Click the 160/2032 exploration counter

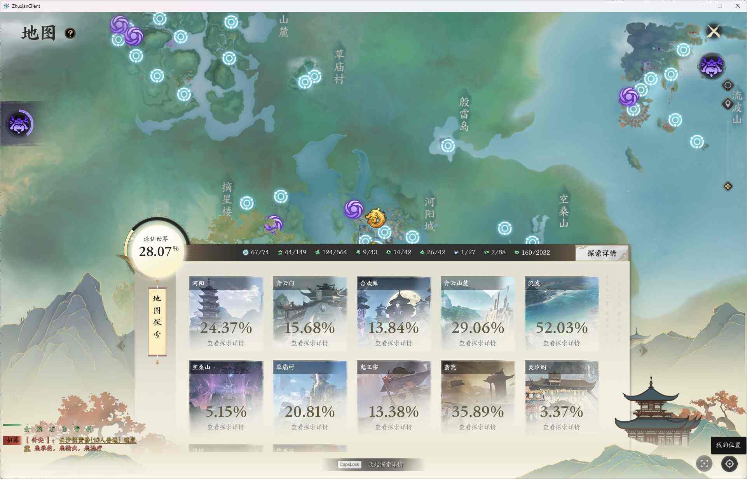coord(532,252)
